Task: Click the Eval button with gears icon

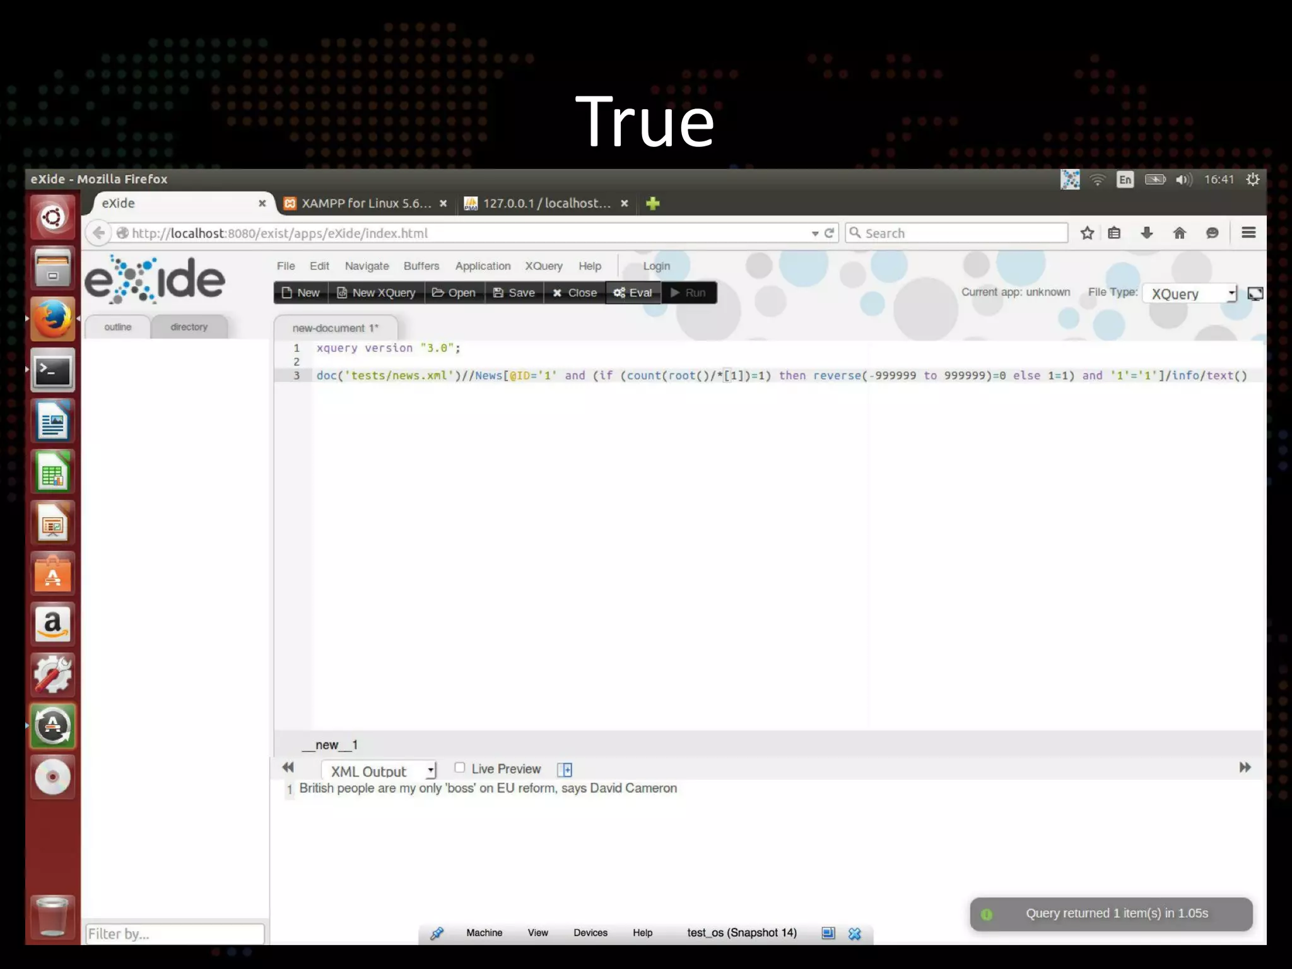Action: tap(633, 293)
